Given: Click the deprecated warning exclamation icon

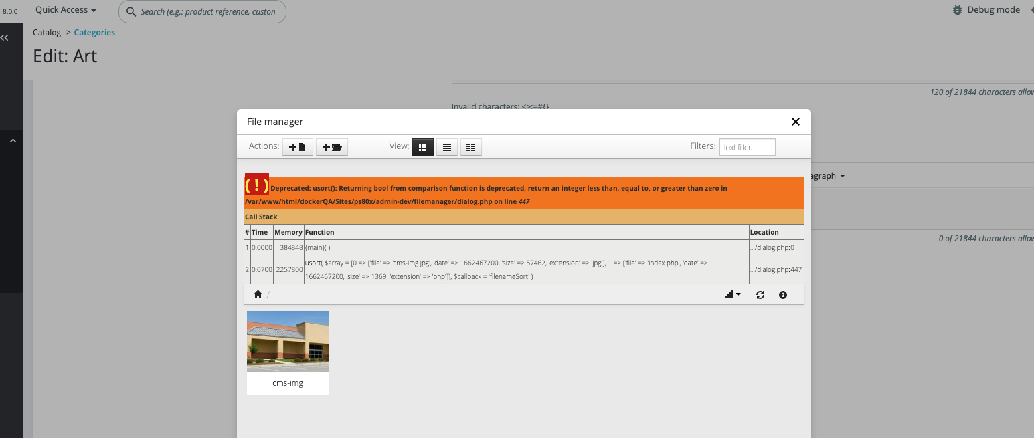Looking at the screenshot, I should pos(256,185).
